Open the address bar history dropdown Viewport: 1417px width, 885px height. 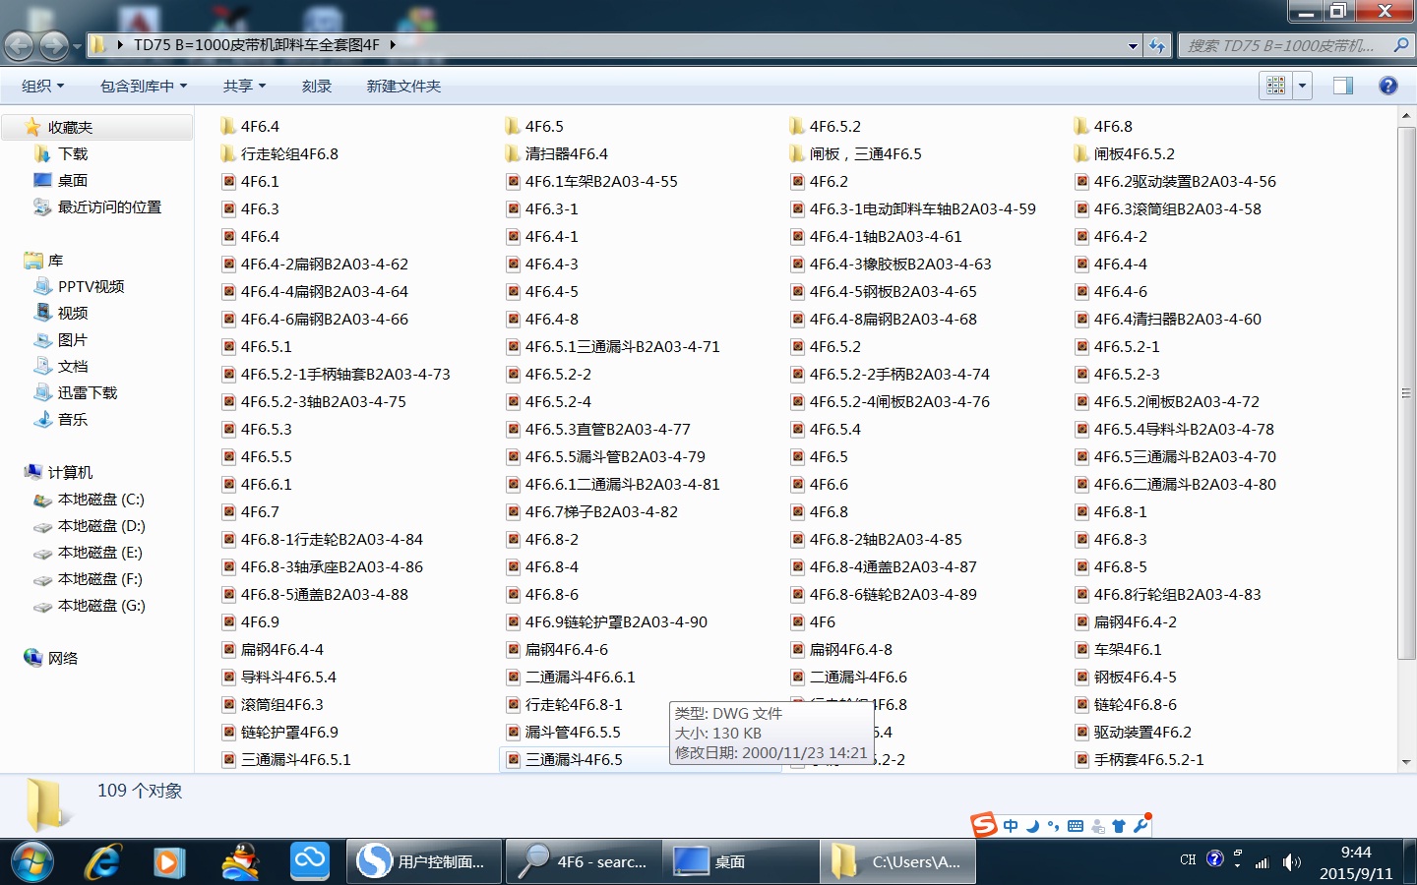[1133, 45]
